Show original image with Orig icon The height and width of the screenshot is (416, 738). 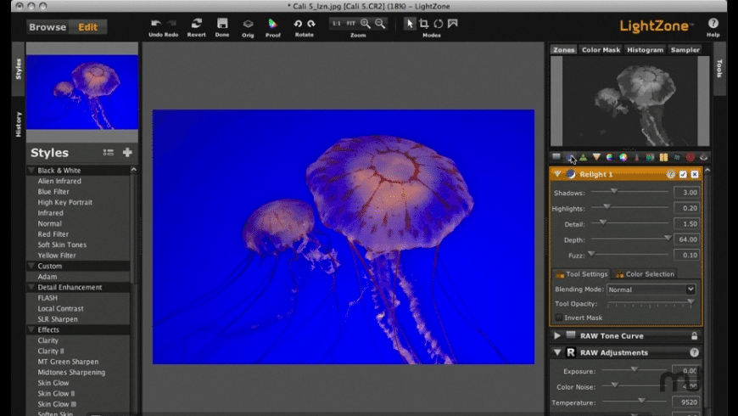coord(248,24)
